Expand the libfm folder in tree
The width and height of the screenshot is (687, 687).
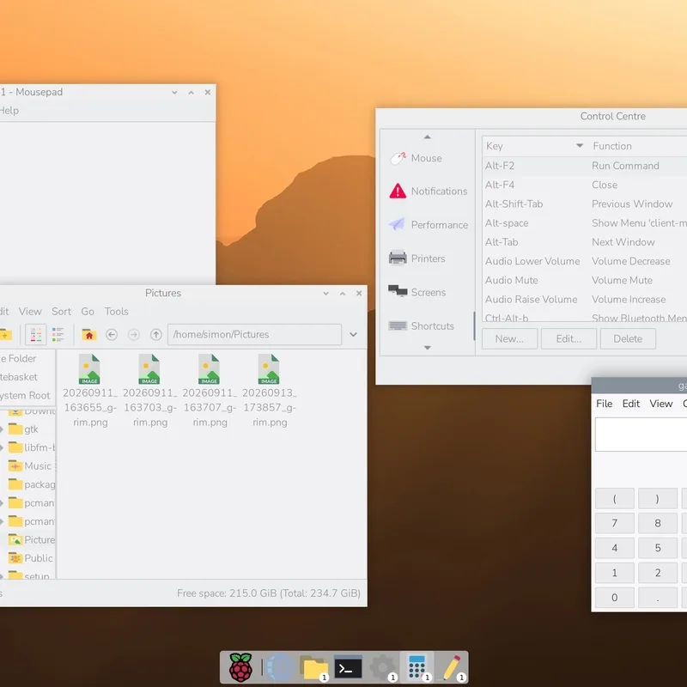tap(2, 447)
